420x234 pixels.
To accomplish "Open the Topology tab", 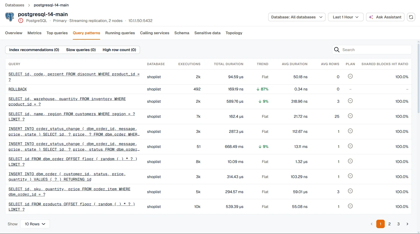I will pyautogui.click(x=234, y=33).
